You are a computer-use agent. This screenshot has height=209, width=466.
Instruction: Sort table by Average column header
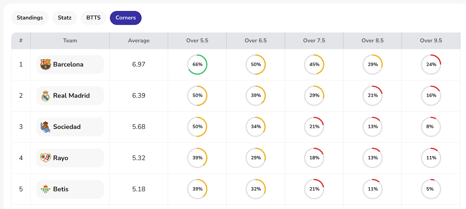[x=139, y=41]
